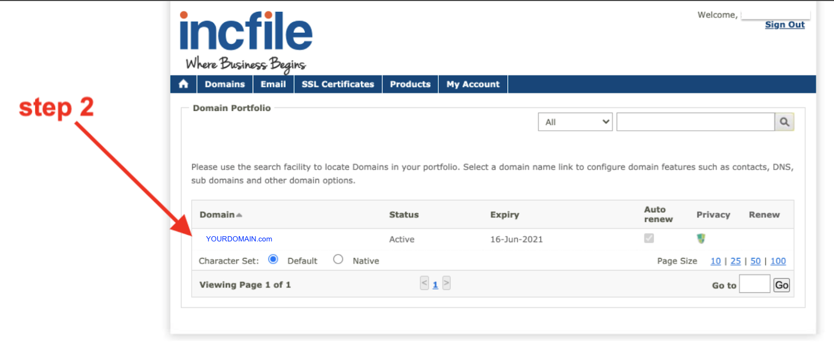Open the All filter dropdown
834x359 pixels.
(575, 122)
